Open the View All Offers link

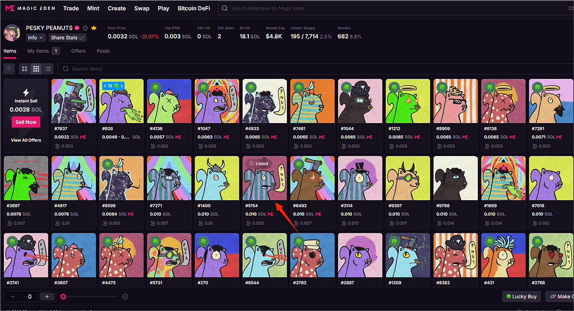(26, 140)
